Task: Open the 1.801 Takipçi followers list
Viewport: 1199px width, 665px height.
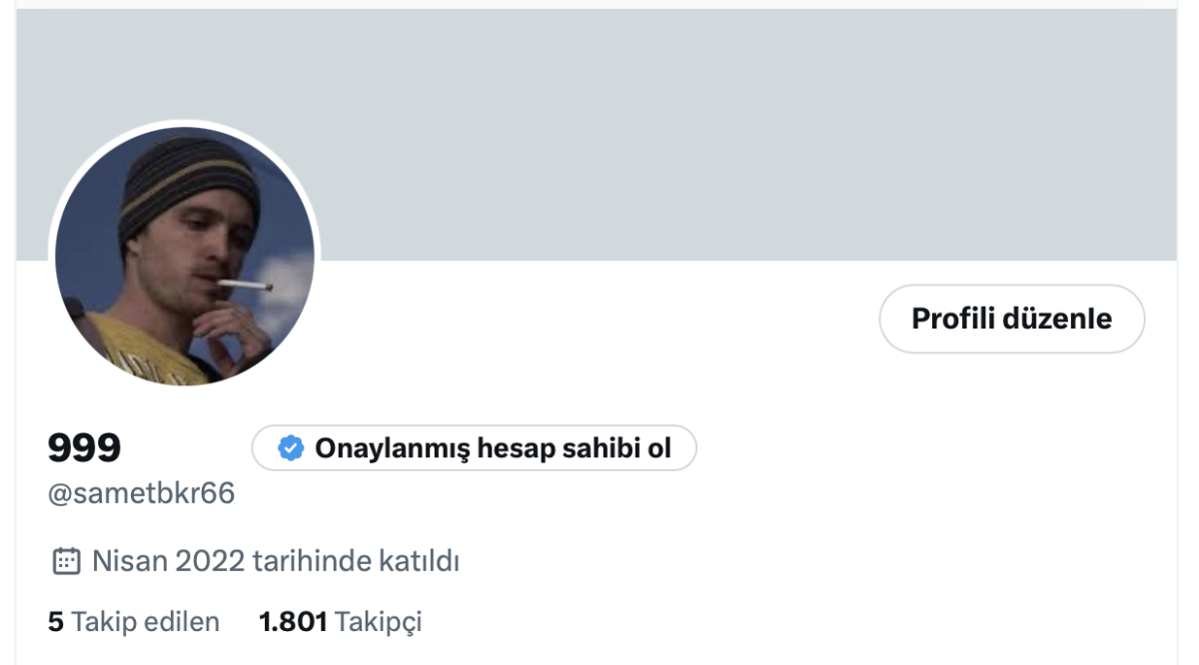Action: 341,622
